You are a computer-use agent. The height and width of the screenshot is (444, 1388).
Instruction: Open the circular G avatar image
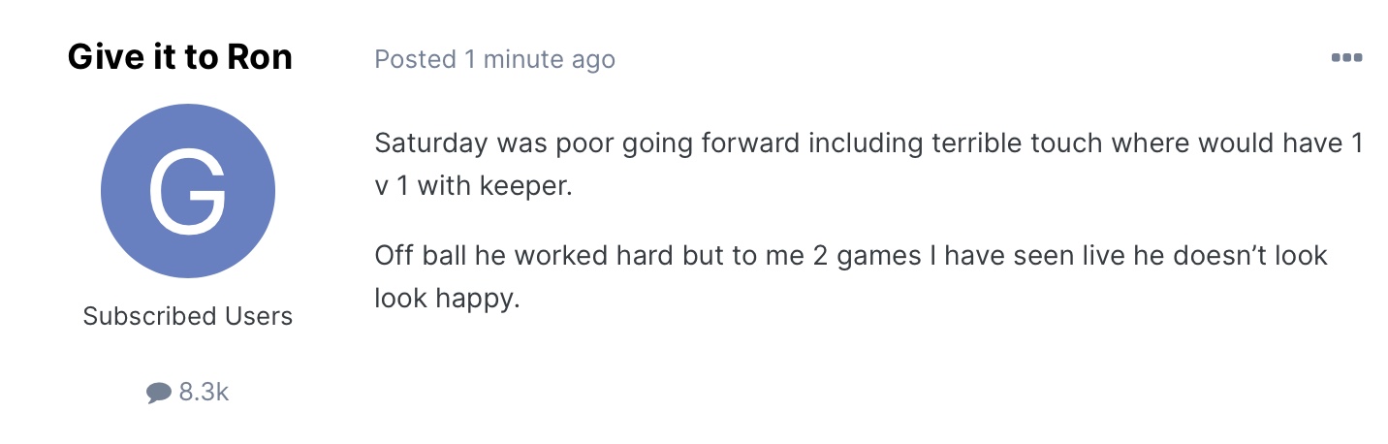click(x=188, y=191)
